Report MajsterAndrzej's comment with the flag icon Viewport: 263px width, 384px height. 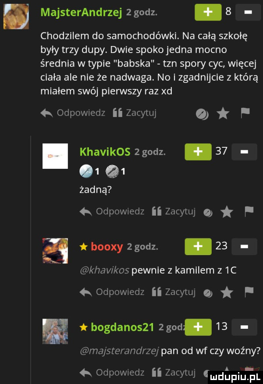245,113
